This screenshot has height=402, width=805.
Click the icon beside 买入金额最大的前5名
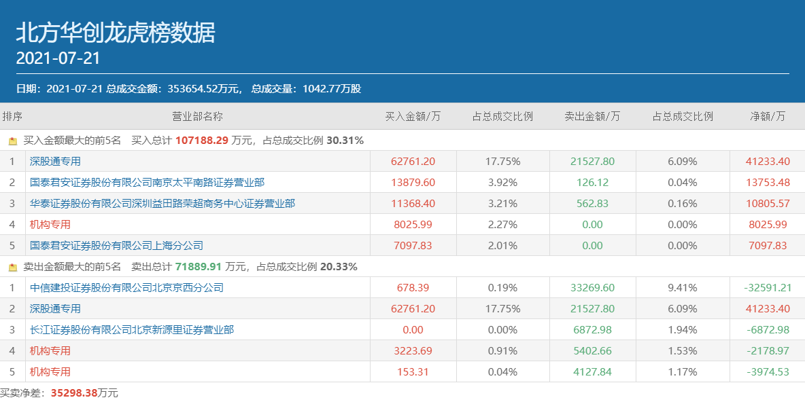tap(12, 141)
